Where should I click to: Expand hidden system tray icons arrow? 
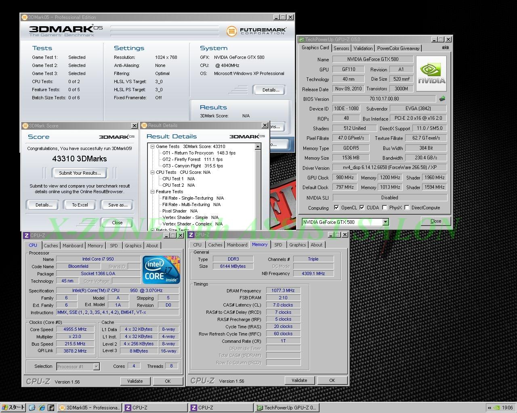click(x=490, y=408)
